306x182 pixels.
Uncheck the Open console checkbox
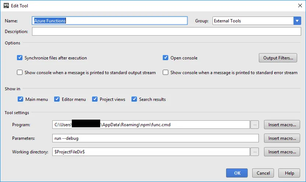(165, 58)
